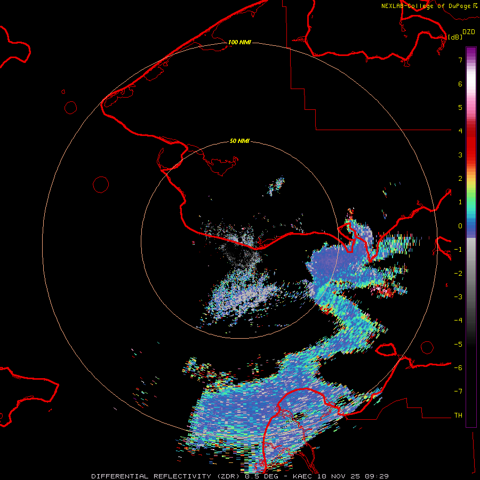The image size is (480, 480).
Task: Click the 'KAEC' radar site identifier
Action: 303,476
